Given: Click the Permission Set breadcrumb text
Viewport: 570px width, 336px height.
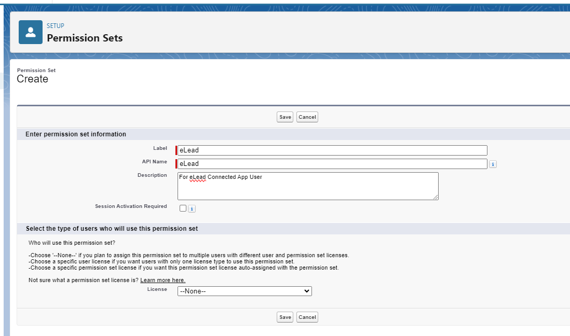Looking at the screenshot, I should pos(36,70).
